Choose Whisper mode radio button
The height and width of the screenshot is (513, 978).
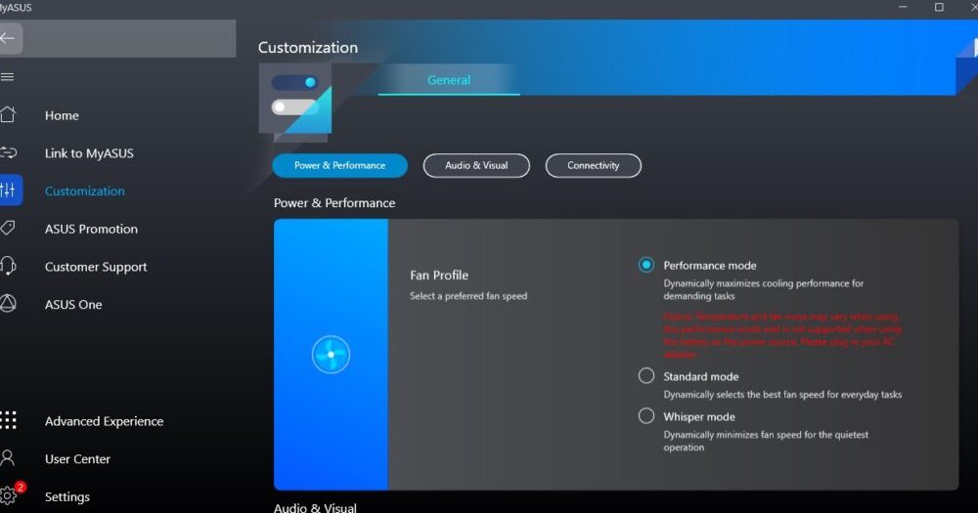(x=645, y=416)
